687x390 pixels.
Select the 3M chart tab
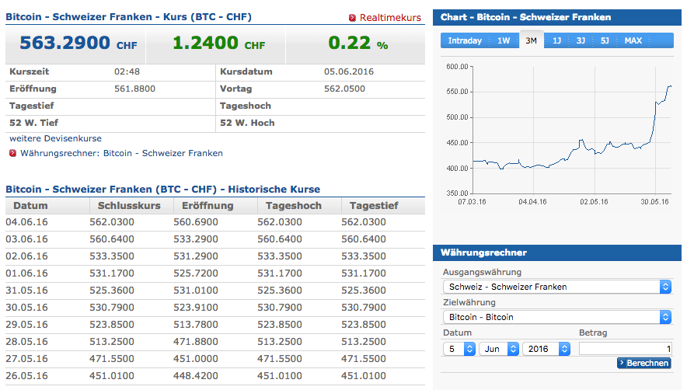click(x=531, y=40)
